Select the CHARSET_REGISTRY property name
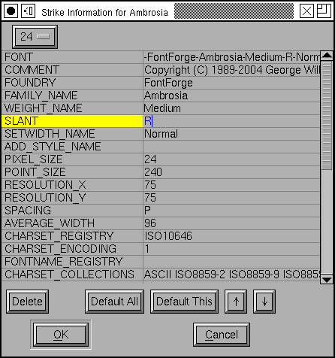 (59, 236)
